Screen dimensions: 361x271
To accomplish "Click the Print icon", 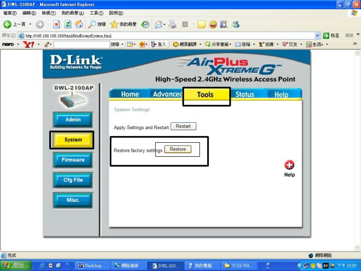I will (172, 24).
